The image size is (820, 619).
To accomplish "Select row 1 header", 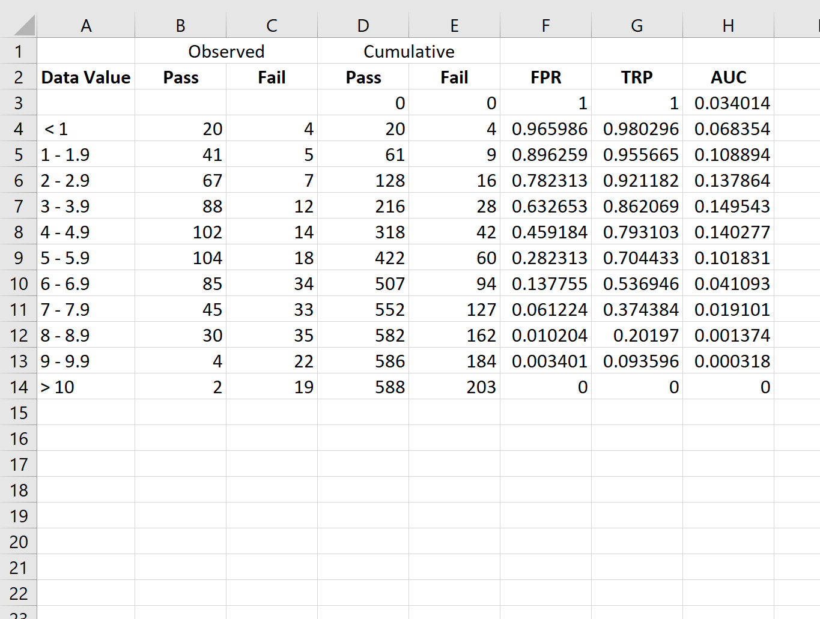I will (19, 51).
